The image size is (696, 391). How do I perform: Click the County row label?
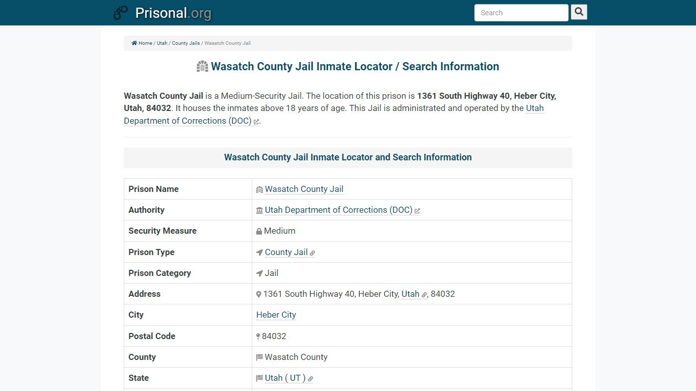coord(142,357)
